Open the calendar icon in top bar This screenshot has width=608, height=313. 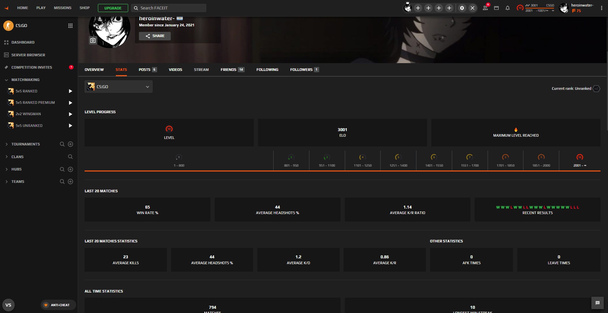point(496,8)
